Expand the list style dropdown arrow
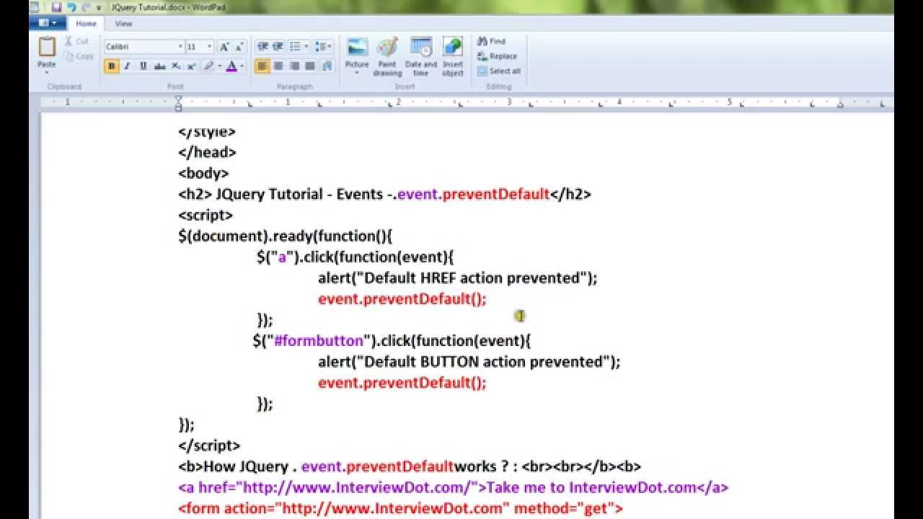923x519 pixels. click(306, 47)
